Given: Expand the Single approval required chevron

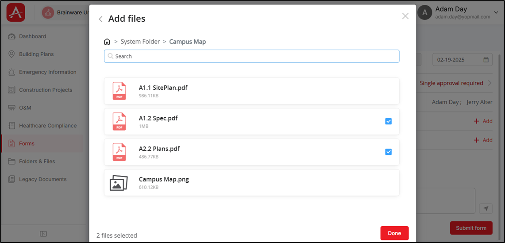Looking at the screenshot, I should pyautogui.click(x=490, y=83).
